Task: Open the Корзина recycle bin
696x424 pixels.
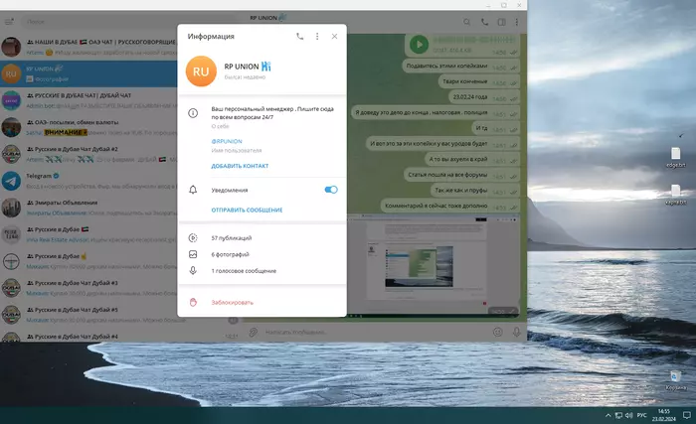Action: [675, 380]
